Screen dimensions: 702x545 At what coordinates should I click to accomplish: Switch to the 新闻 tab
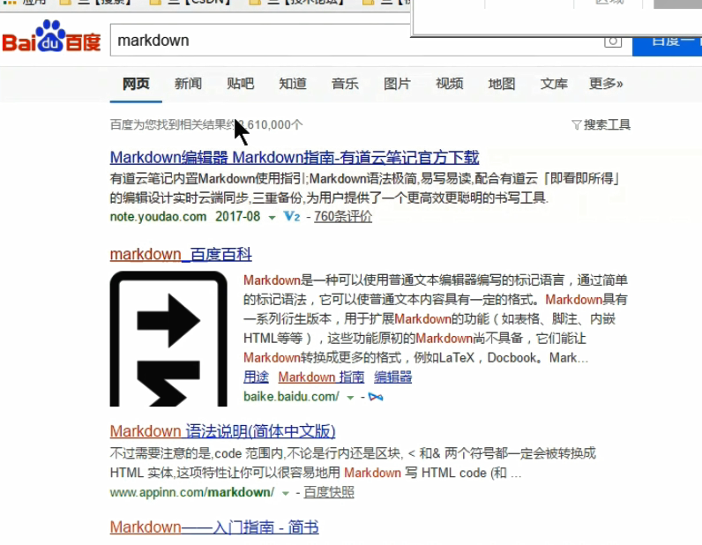coord(188,84)
